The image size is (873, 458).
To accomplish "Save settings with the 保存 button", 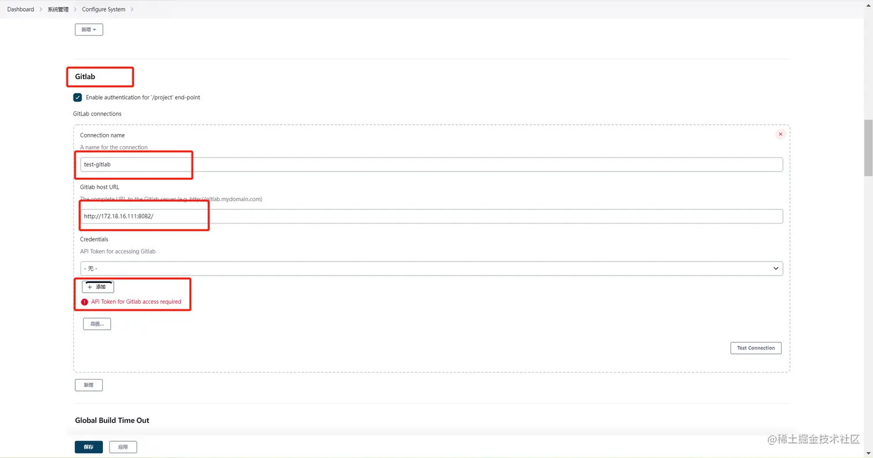I will click(88, 446).
